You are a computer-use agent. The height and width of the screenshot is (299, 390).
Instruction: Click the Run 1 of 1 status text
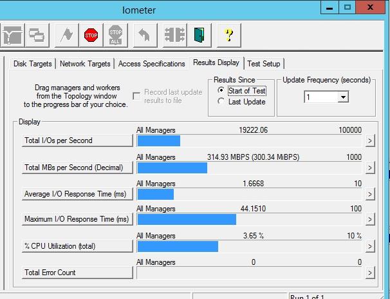click(307, 297)
